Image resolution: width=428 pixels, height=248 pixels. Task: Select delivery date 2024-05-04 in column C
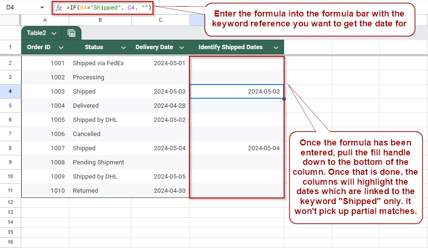pos(160,148)
